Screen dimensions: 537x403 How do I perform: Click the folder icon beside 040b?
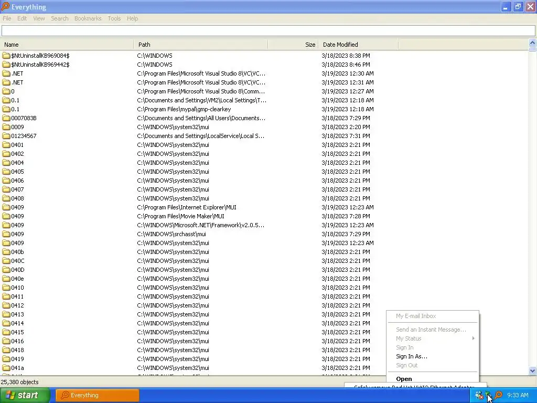tap(6, 252)
